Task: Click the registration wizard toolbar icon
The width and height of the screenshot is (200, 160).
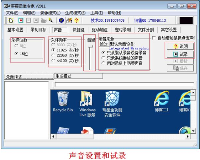Action: (x=69, y=20)
